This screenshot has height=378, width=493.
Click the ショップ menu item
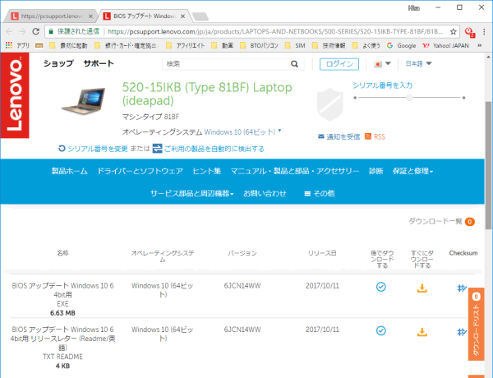[58, 63]
